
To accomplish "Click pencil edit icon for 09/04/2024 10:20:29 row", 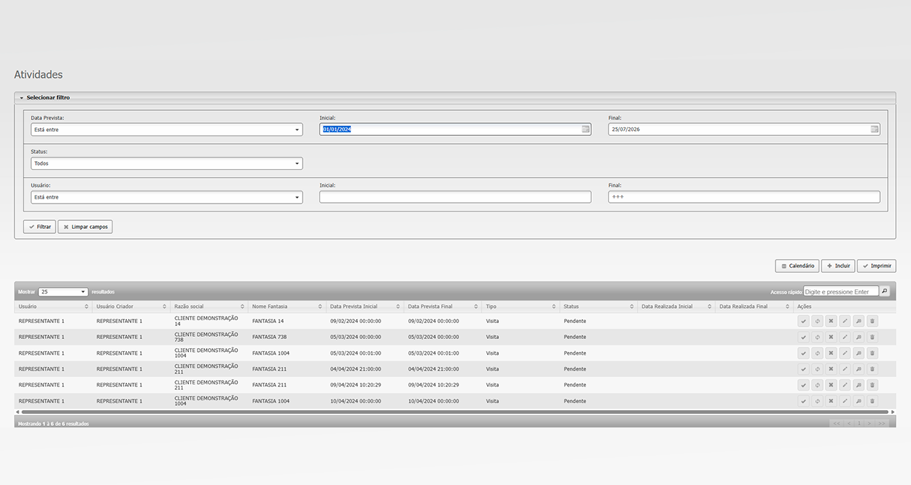I will (x=845, y=385).
